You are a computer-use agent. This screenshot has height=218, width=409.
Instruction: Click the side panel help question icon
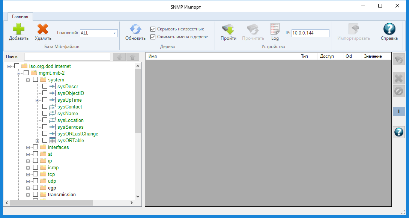point(398,132)
